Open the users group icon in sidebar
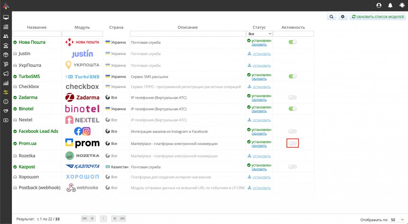This screenshot has width=408, height=224. [x=6, y=36]
